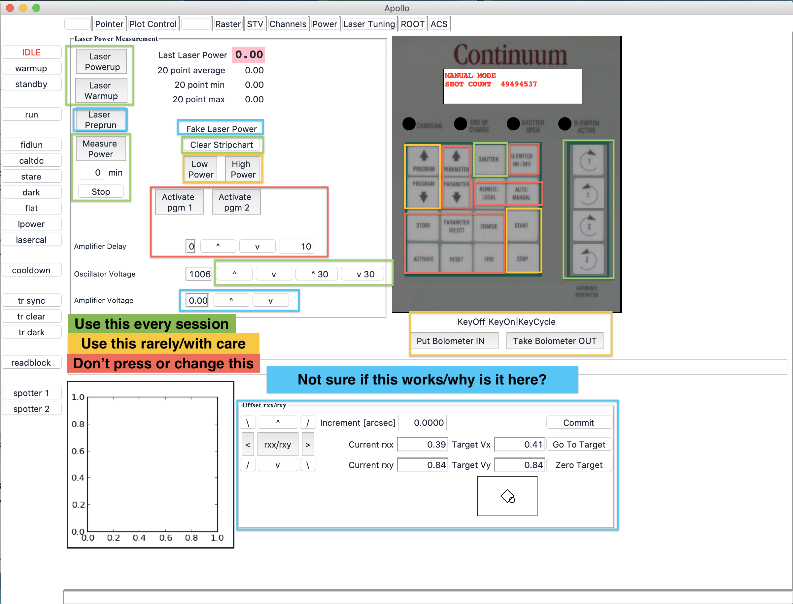The height and width of the screenshot is (604, 793).
Task: Click the Laser Preprun button
Action: [101, 120]
